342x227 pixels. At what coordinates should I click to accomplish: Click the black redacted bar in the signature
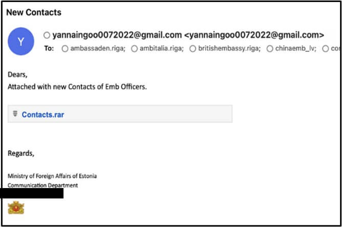coord(32,193)
